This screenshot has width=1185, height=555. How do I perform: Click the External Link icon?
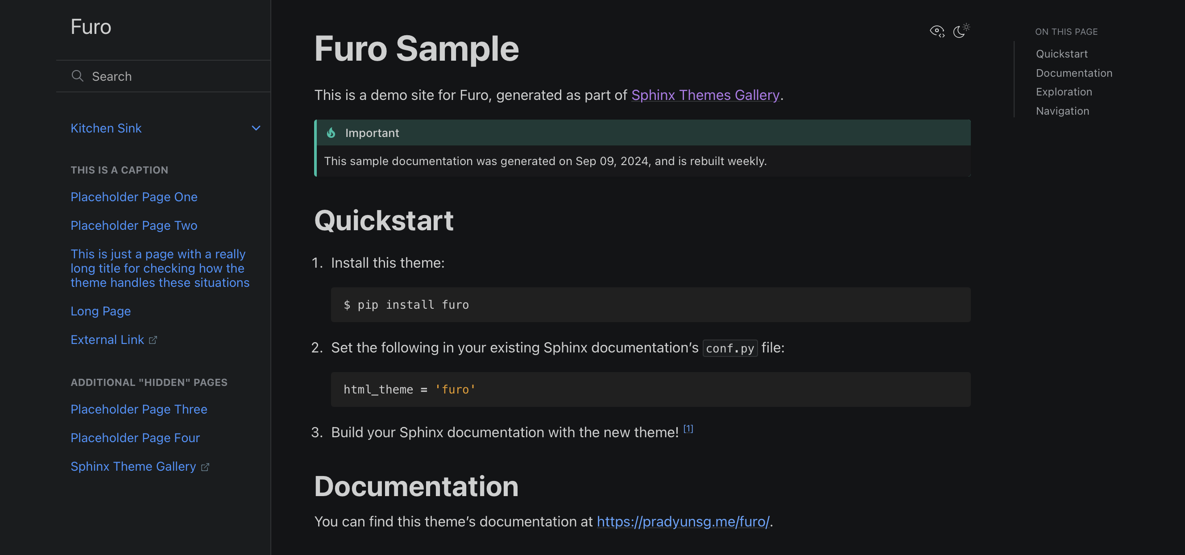pyautogui.click(x=154, y=339)
